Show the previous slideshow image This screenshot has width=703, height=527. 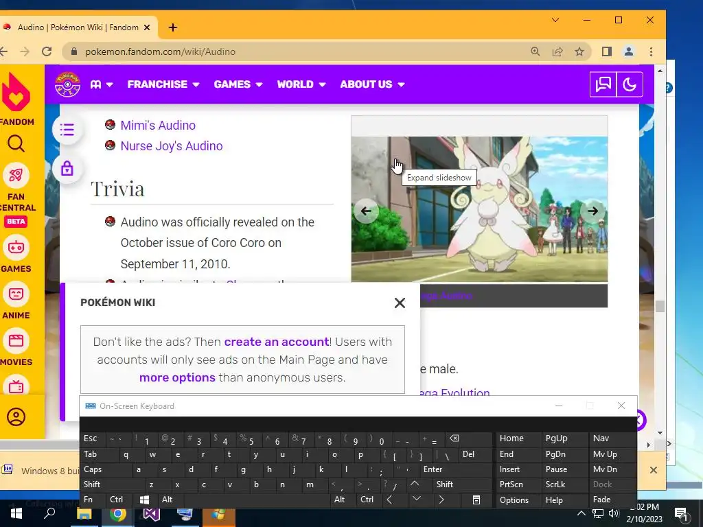pos(366,211)
